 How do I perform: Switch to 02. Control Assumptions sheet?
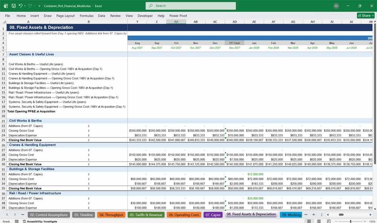pos(49,215)
